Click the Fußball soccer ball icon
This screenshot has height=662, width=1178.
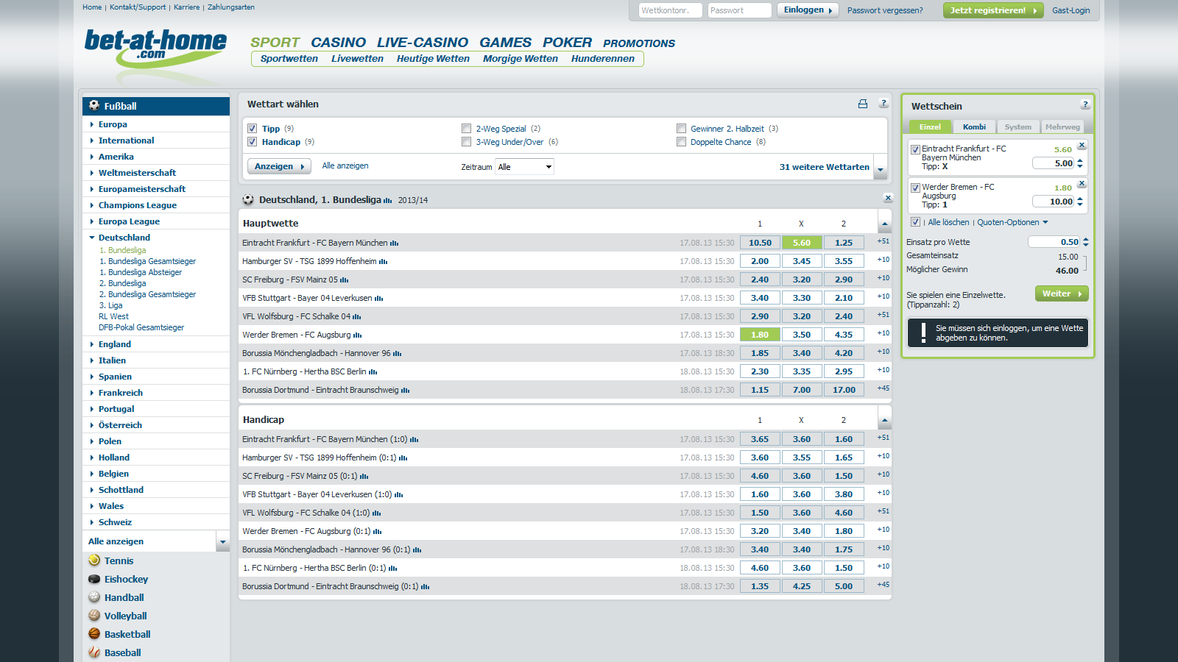94,105
